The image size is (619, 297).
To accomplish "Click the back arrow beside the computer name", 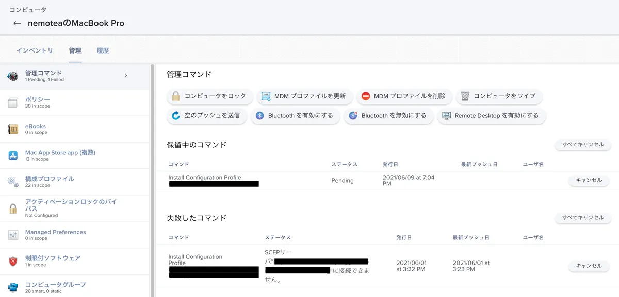I will coord(17,23).
